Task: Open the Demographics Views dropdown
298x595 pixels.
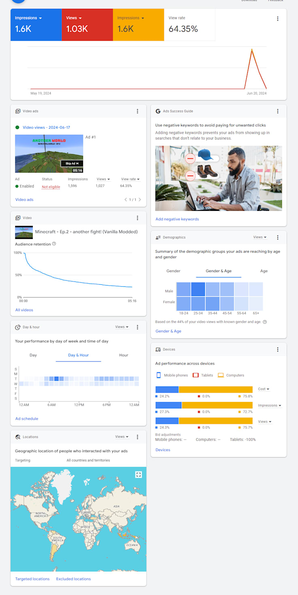Action: point(260,237)
